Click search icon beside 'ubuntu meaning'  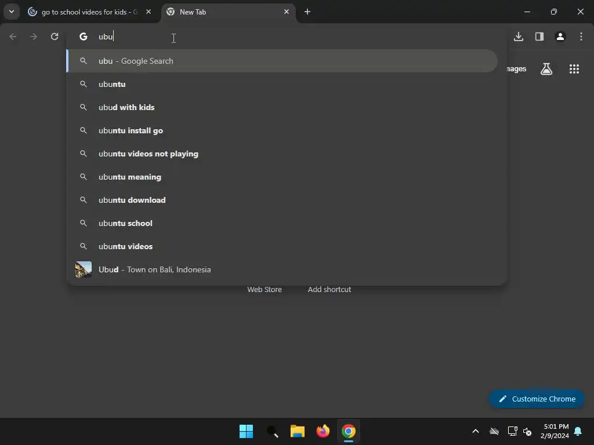click(x=84, y=177)
